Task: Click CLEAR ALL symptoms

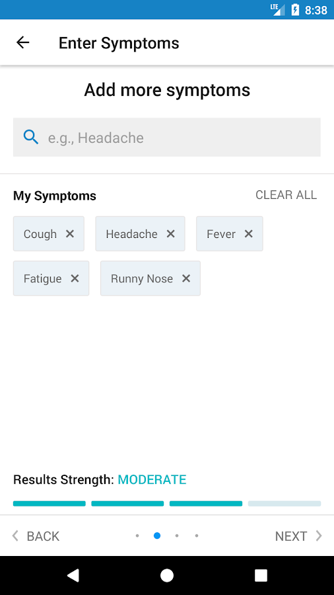Action: pyautogui.click(x=286, y=195)
